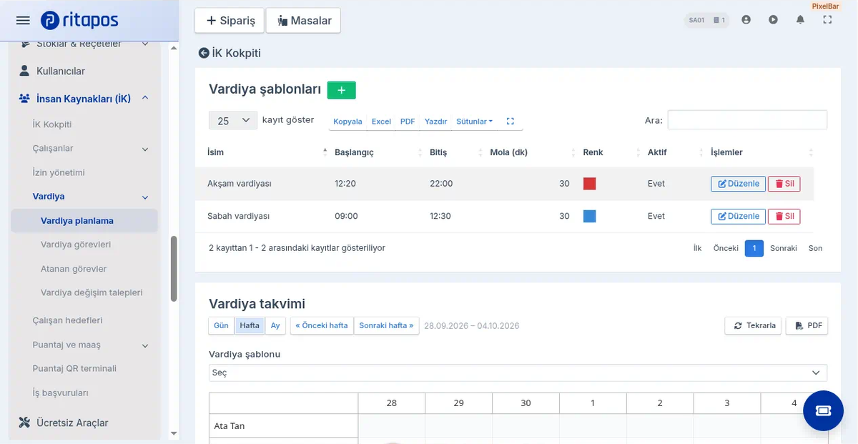858x444 pixels.
Task: Expand the Çalışanlar submenu
Action: coord(145,149)
